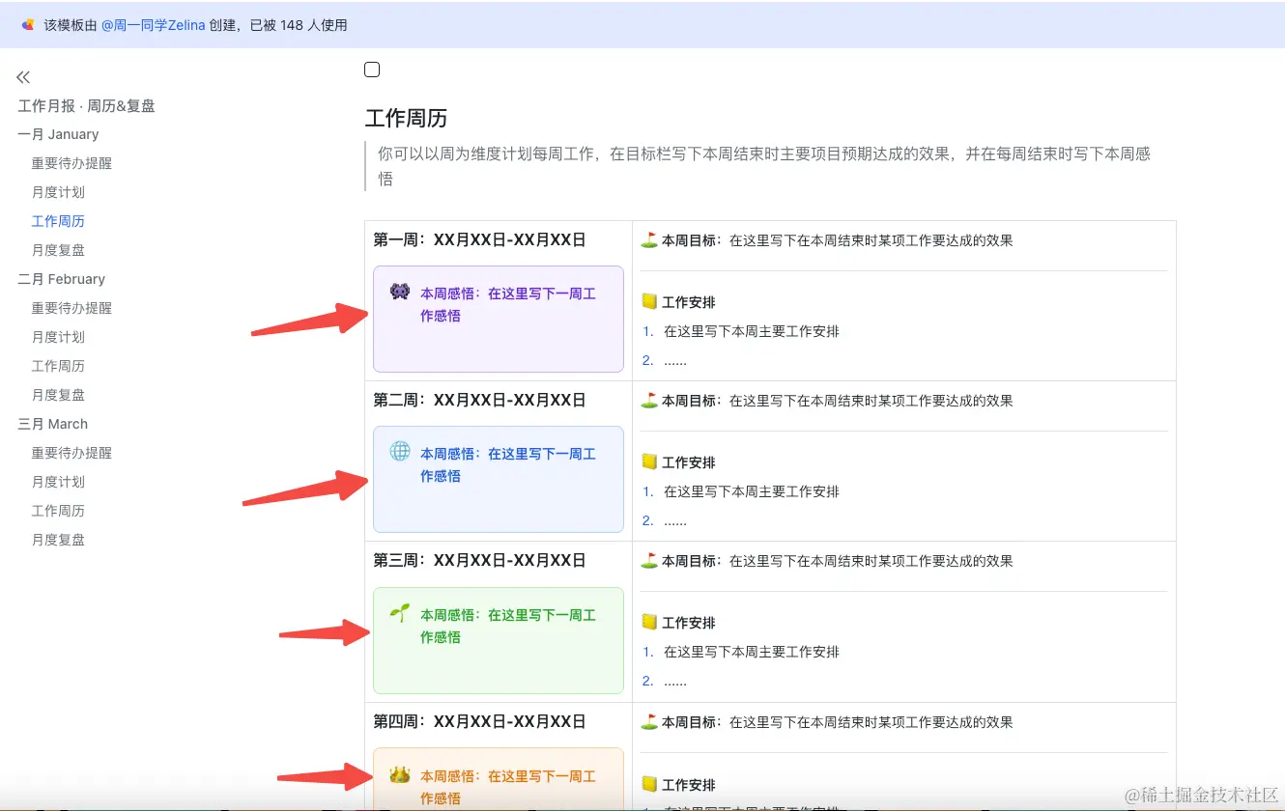The image size is (1285, 811).
Task: Open the @周一同学Zelina creator link
Action: [x=153, y=25]
